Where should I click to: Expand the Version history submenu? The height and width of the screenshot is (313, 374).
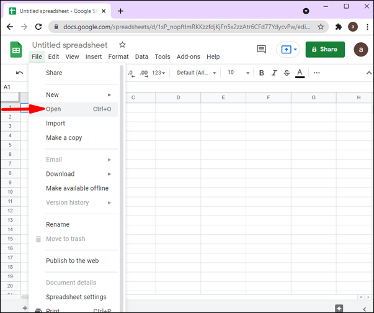(x=109, y=202)
